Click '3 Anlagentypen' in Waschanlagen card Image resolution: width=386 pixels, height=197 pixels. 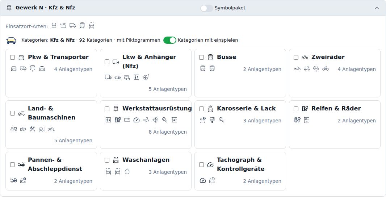tap(168, 172)
